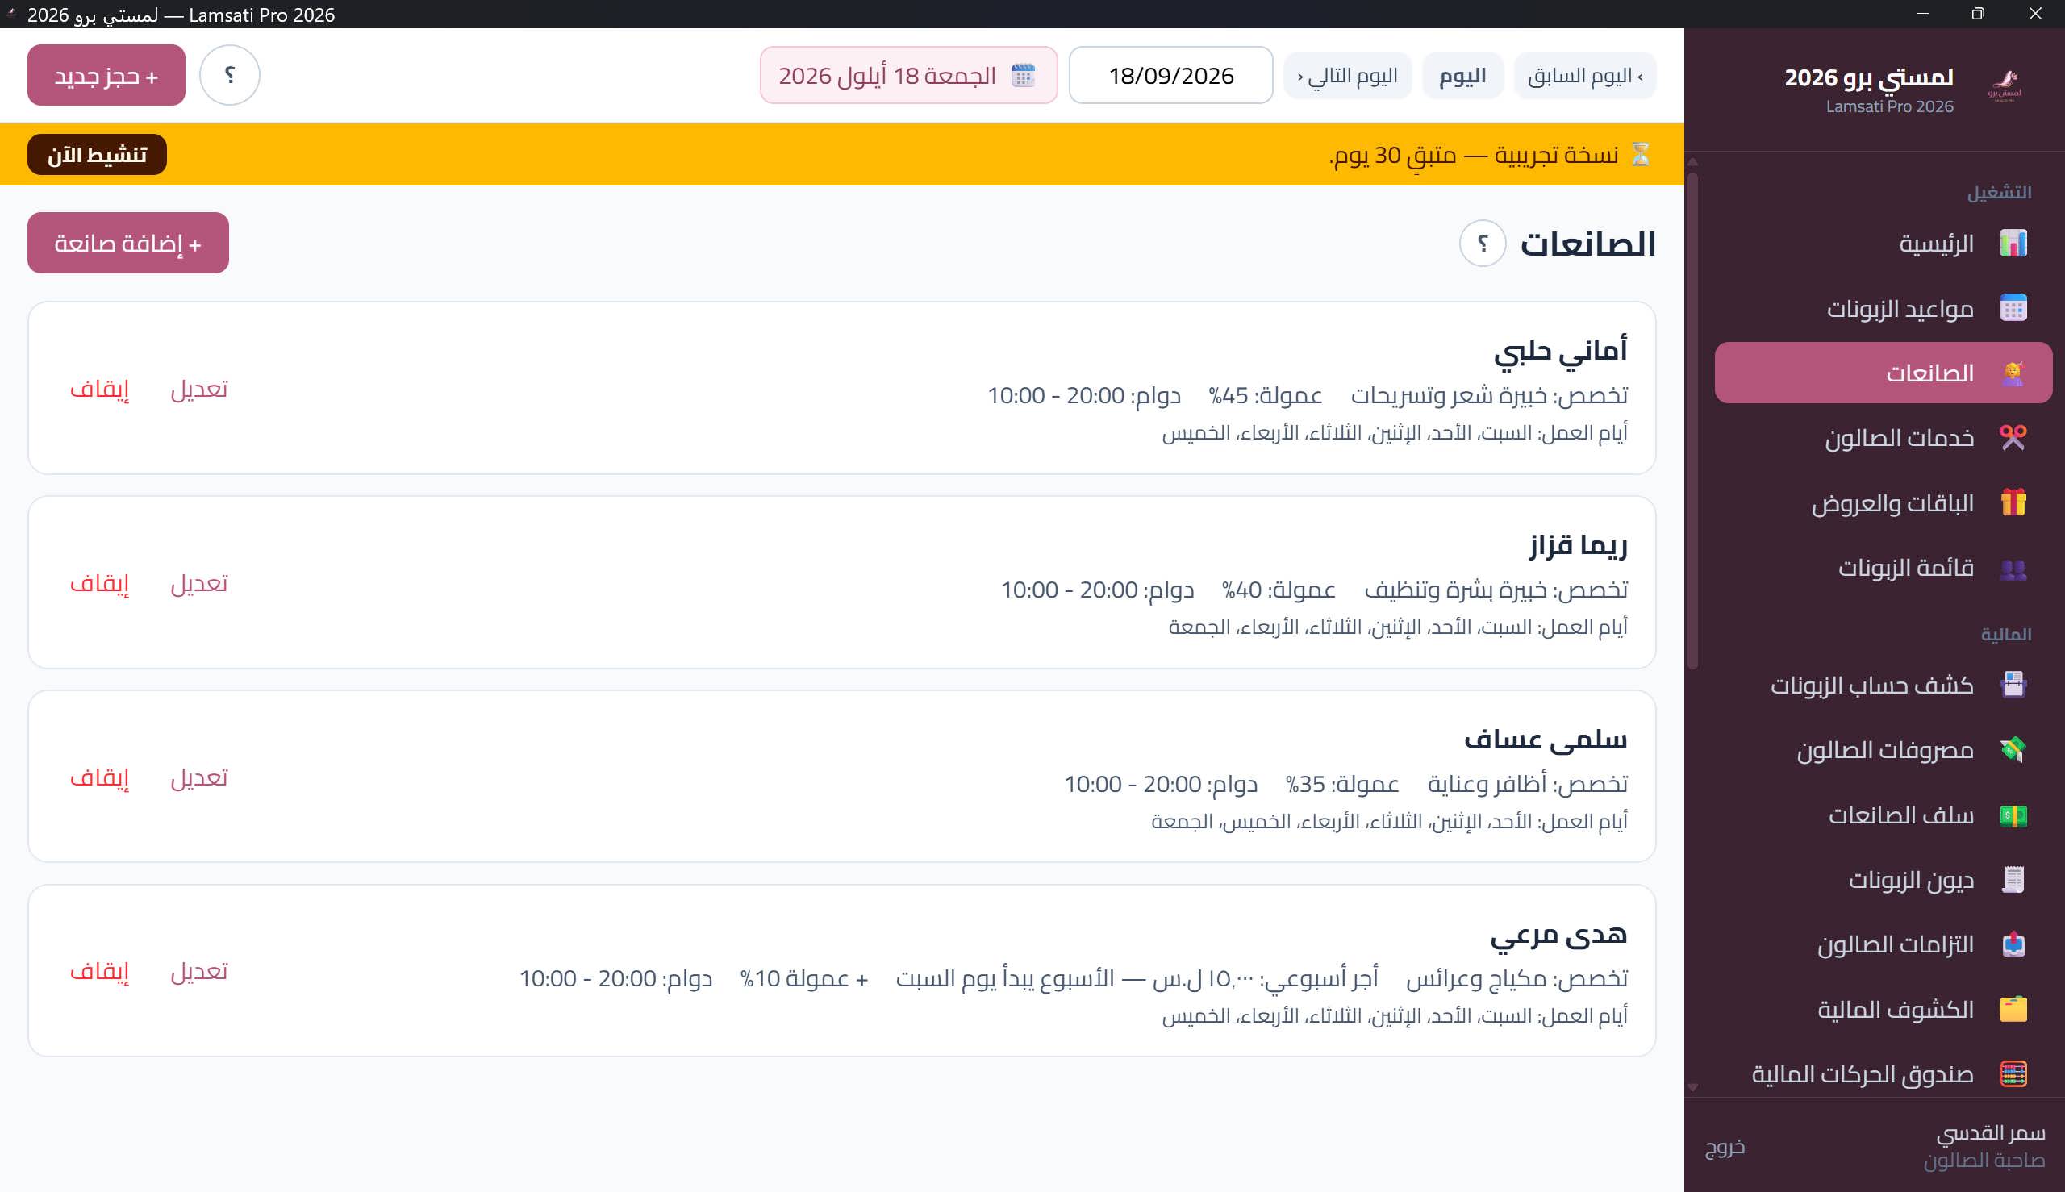Edit أماني حلبي via تعديل
The height and width of the screenshot is (1192, 2065).
[x=199, y=389]
